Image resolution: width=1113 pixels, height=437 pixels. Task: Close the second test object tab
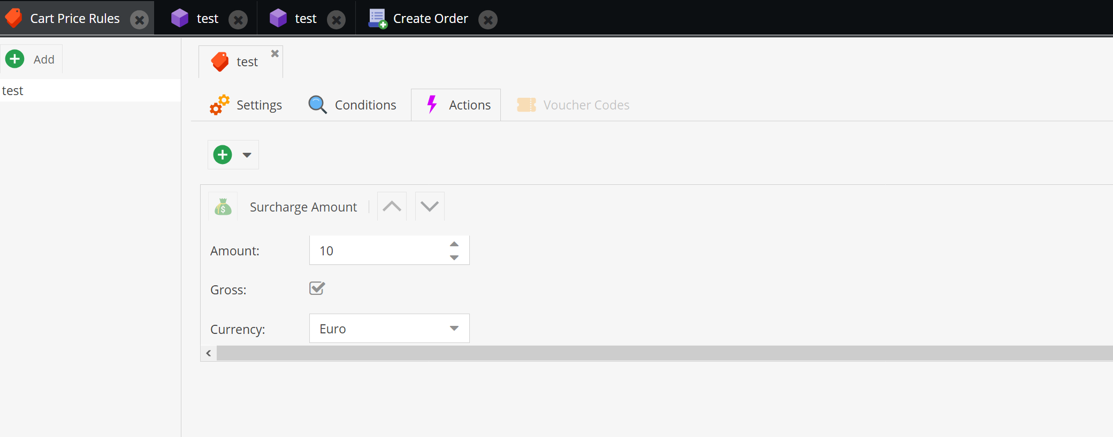pyautogui.click(x=336, y=20)
